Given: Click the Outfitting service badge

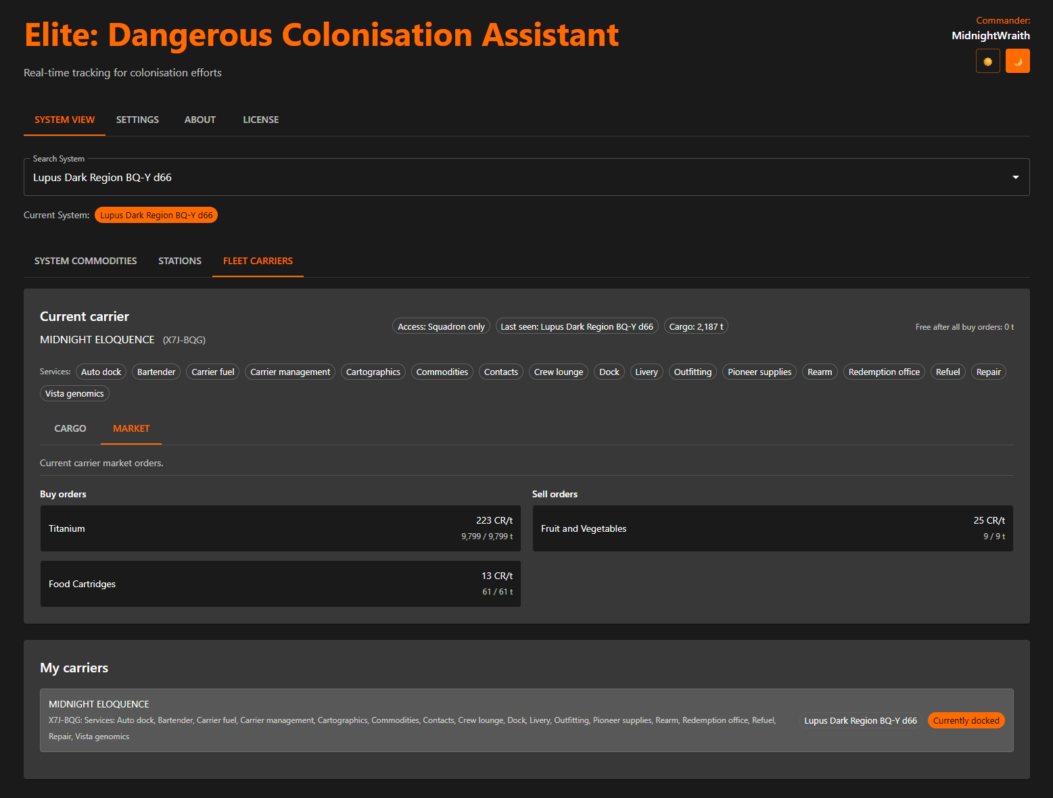Looking at the screenshot, I should [x=692, y=372].
